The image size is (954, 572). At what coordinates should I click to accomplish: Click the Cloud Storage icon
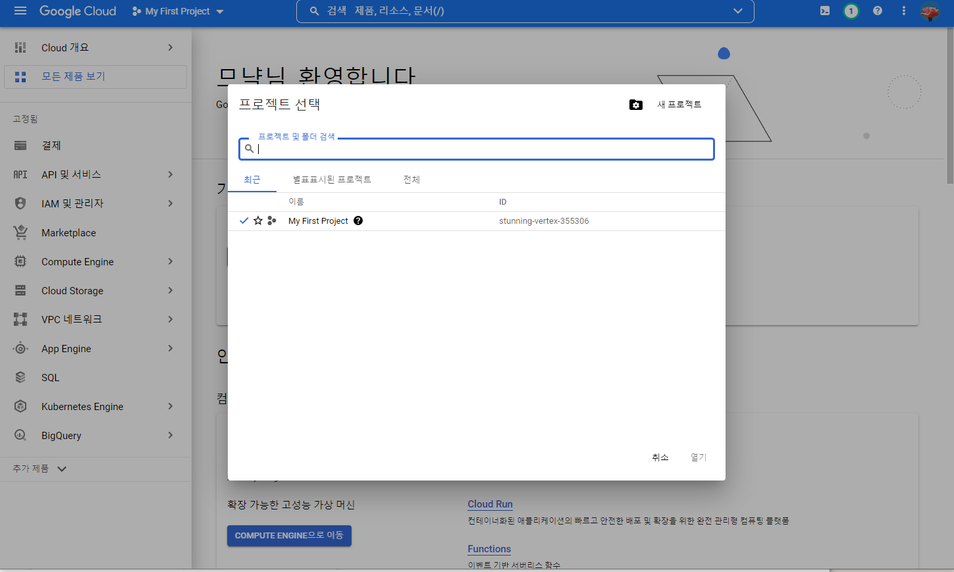pos(20,290)
